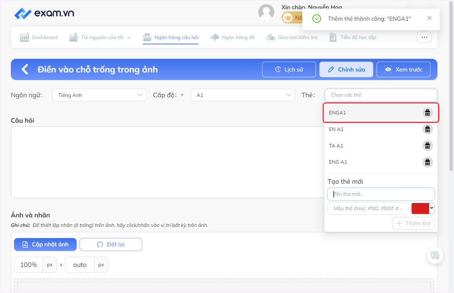Open Tiến độ học tập tab

click(353, 37)
